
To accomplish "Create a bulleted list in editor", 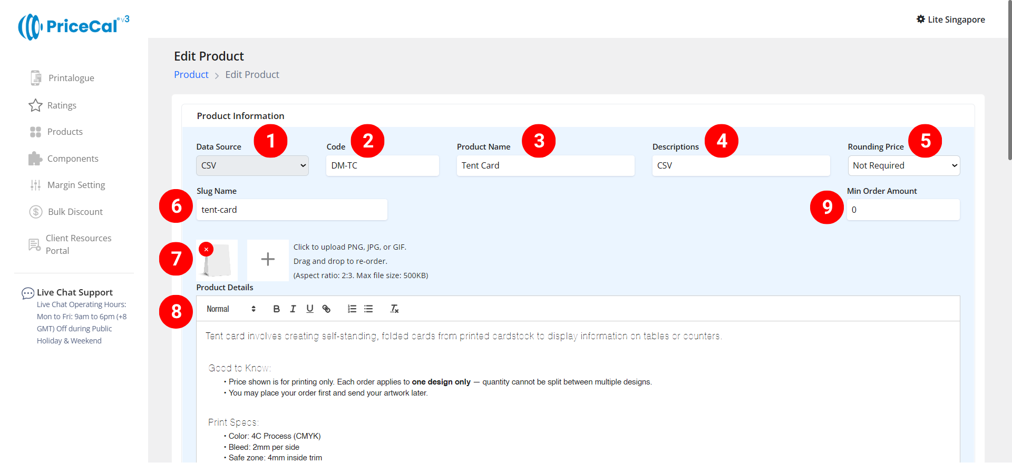I will [368, 309].
